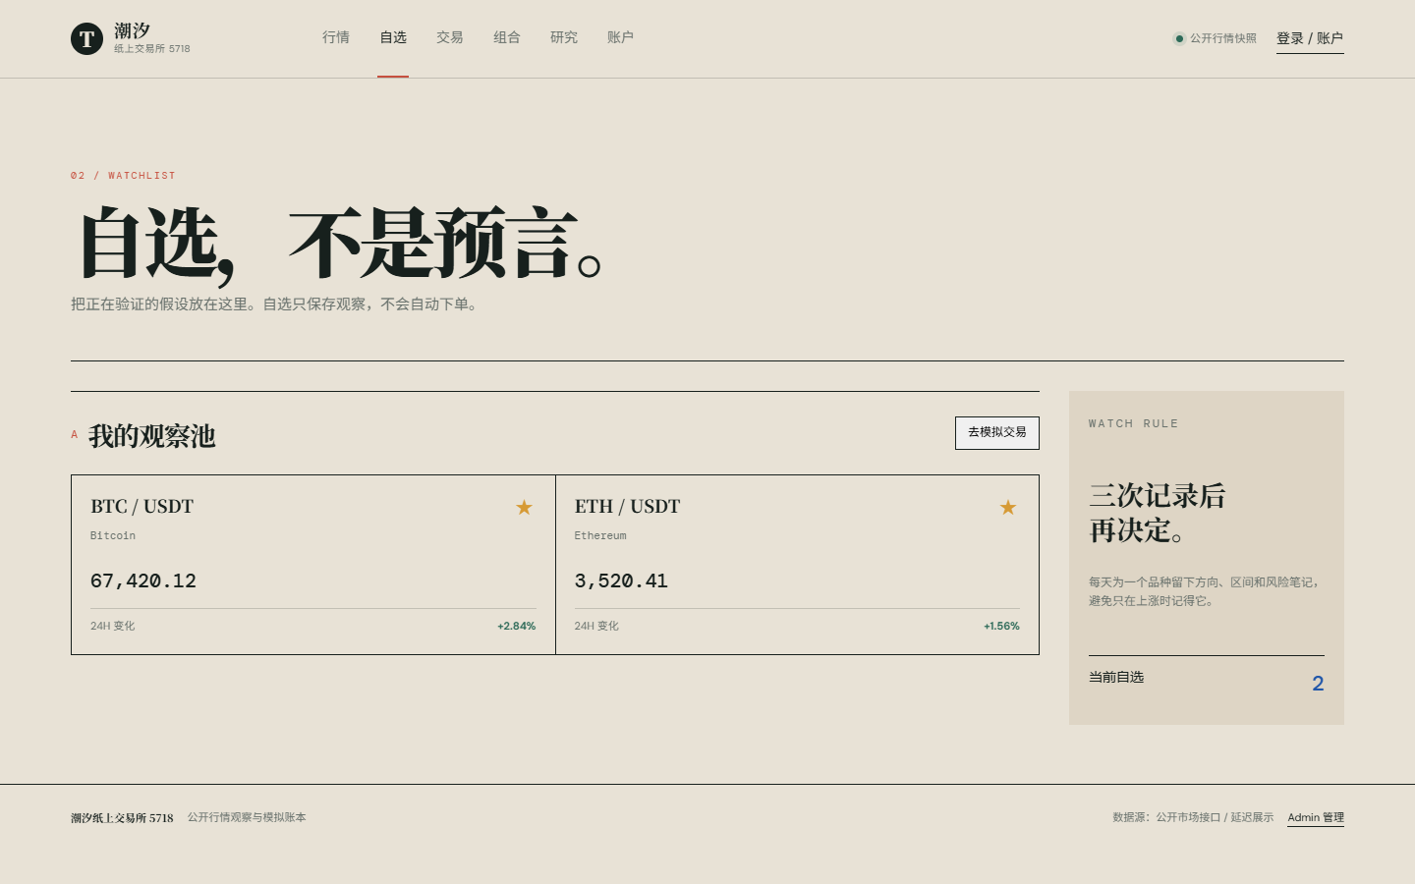Open the 账户 nav tab

[620, 37]
